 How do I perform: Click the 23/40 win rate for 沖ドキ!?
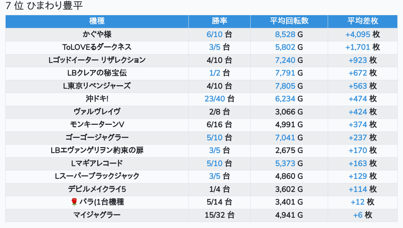(215, 99)
